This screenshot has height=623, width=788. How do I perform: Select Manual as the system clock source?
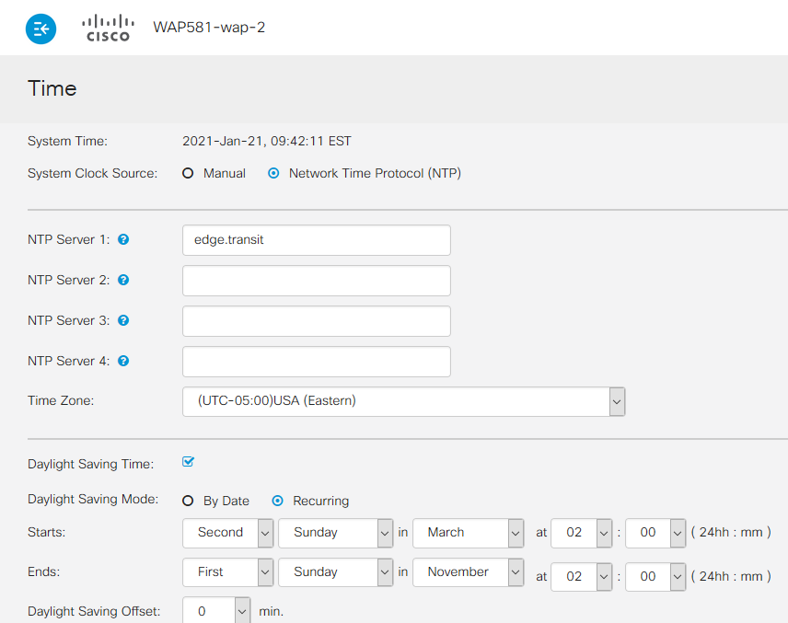pos(188,173)
